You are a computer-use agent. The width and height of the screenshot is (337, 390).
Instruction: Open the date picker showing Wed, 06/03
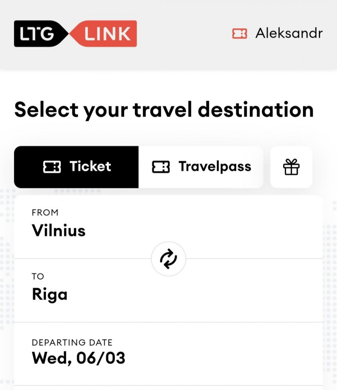pyautogui.click(x=78, y=357)
